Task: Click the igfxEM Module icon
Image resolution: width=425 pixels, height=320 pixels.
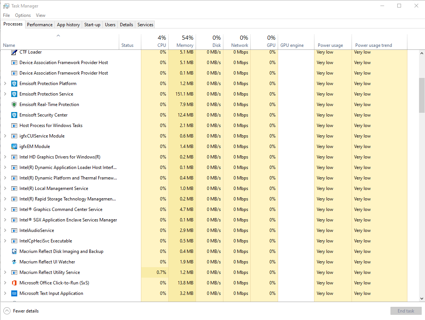Action: click(14, 147)
